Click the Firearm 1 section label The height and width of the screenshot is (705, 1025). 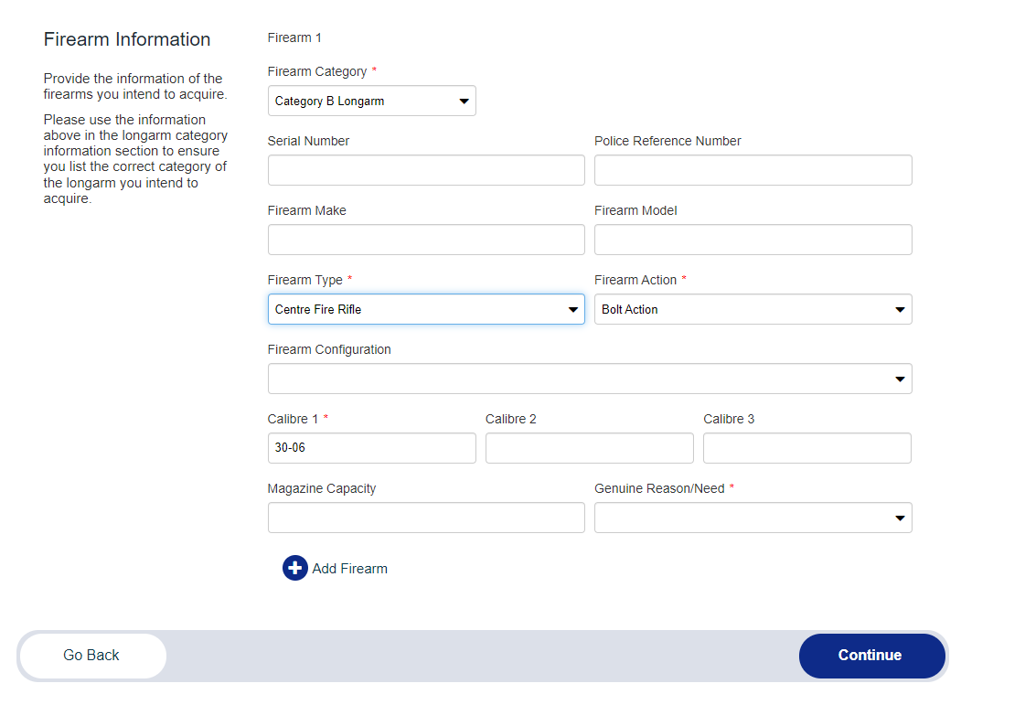click(294, 38)
